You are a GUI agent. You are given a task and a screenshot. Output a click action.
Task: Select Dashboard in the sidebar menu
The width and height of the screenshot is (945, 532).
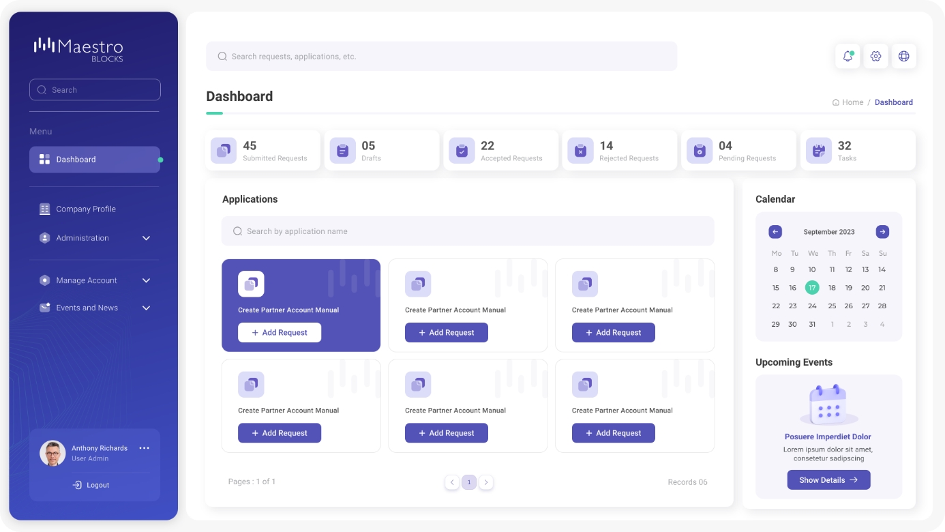(x=76, y=159)
